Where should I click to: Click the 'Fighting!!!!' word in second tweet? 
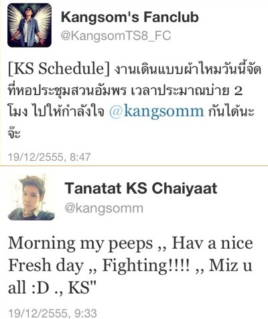146,266
